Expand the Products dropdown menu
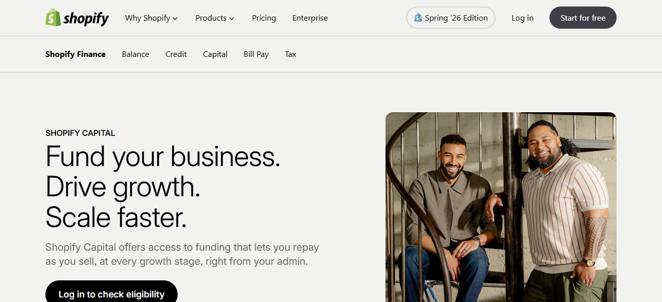The height and width of the screenshot is (302, 662). pyautogui.click(x=215, y=18)
